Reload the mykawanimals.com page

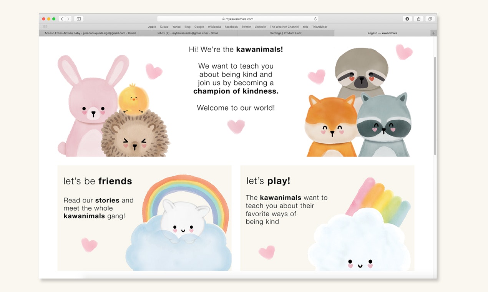coord(315,18)
